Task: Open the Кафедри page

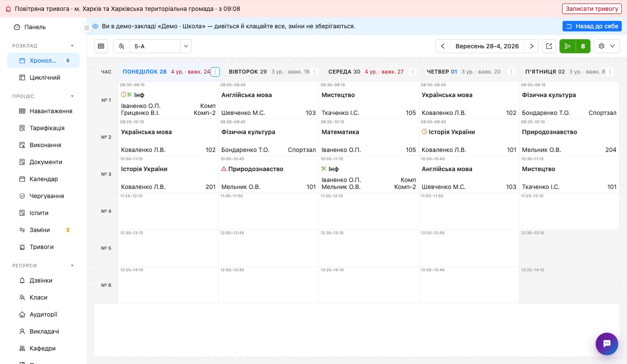Action: point(43,348)
